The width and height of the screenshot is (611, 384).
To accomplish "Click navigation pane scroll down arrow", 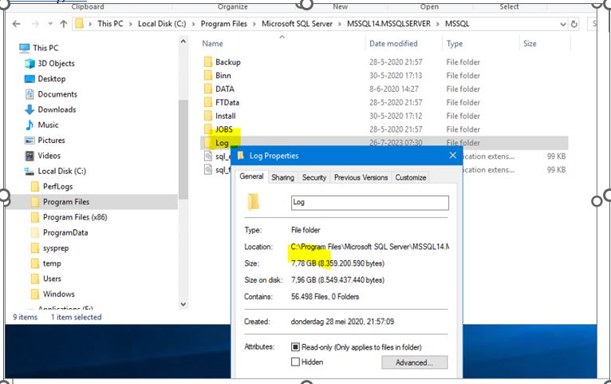I will 183,304.
